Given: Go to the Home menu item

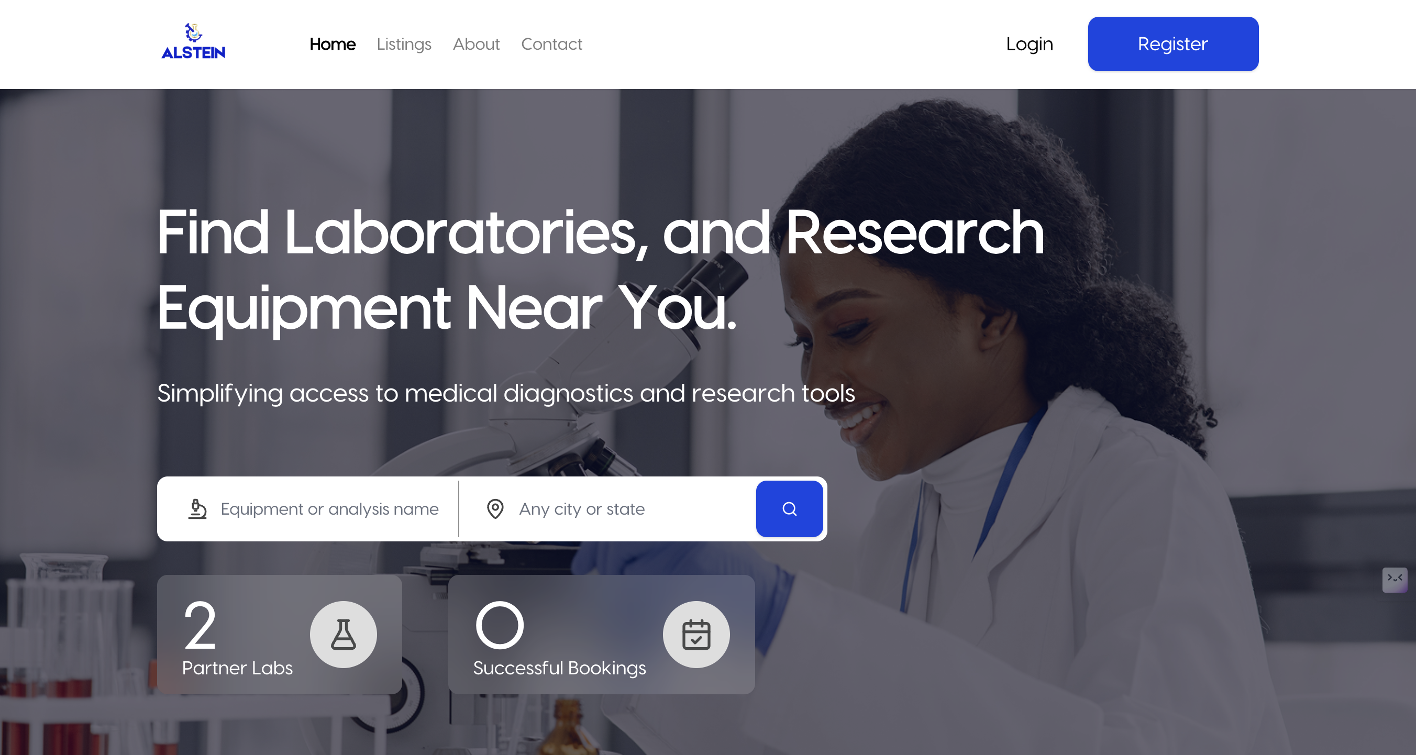Looking at the screenshot, I should 333,44.
